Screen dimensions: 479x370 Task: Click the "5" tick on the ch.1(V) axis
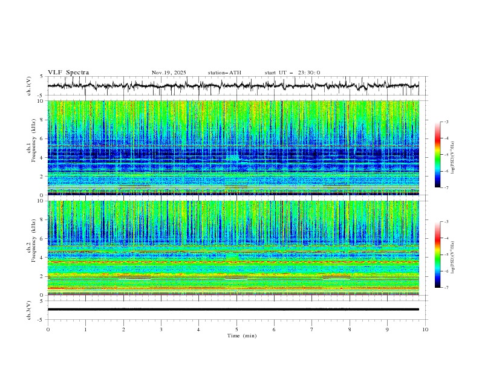[42, 77]
